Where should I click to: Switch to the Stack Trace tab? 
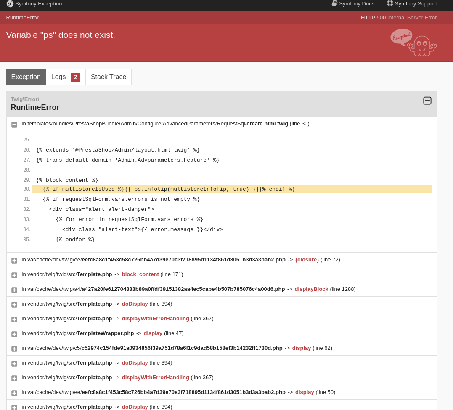[x=108, y=77]
